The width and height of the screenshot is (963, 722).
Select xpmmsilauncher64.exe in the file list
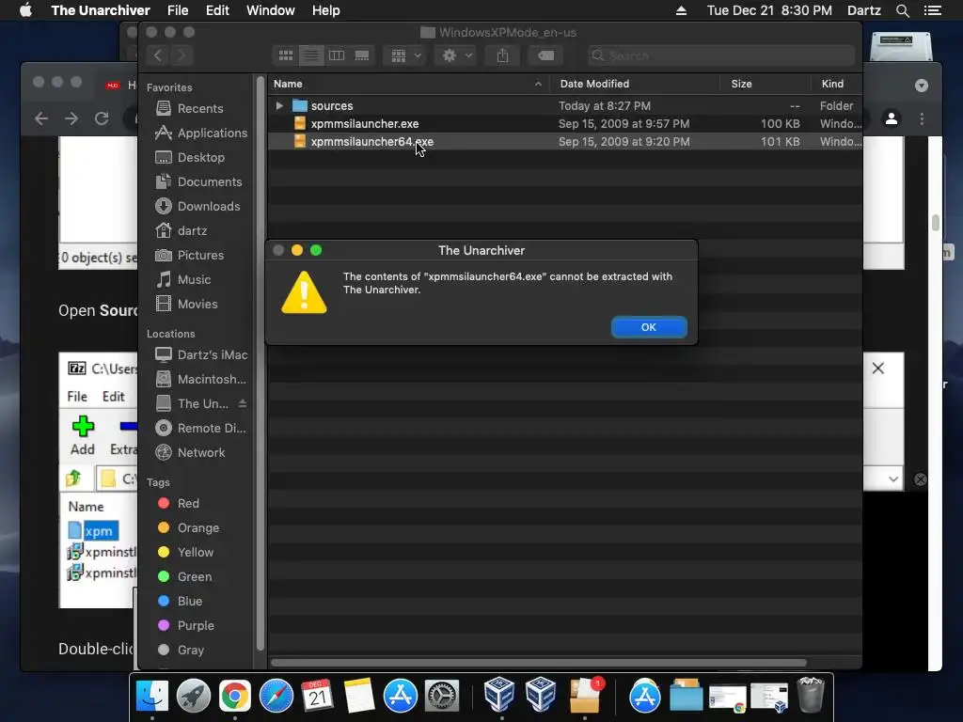[x=565, y=141]
